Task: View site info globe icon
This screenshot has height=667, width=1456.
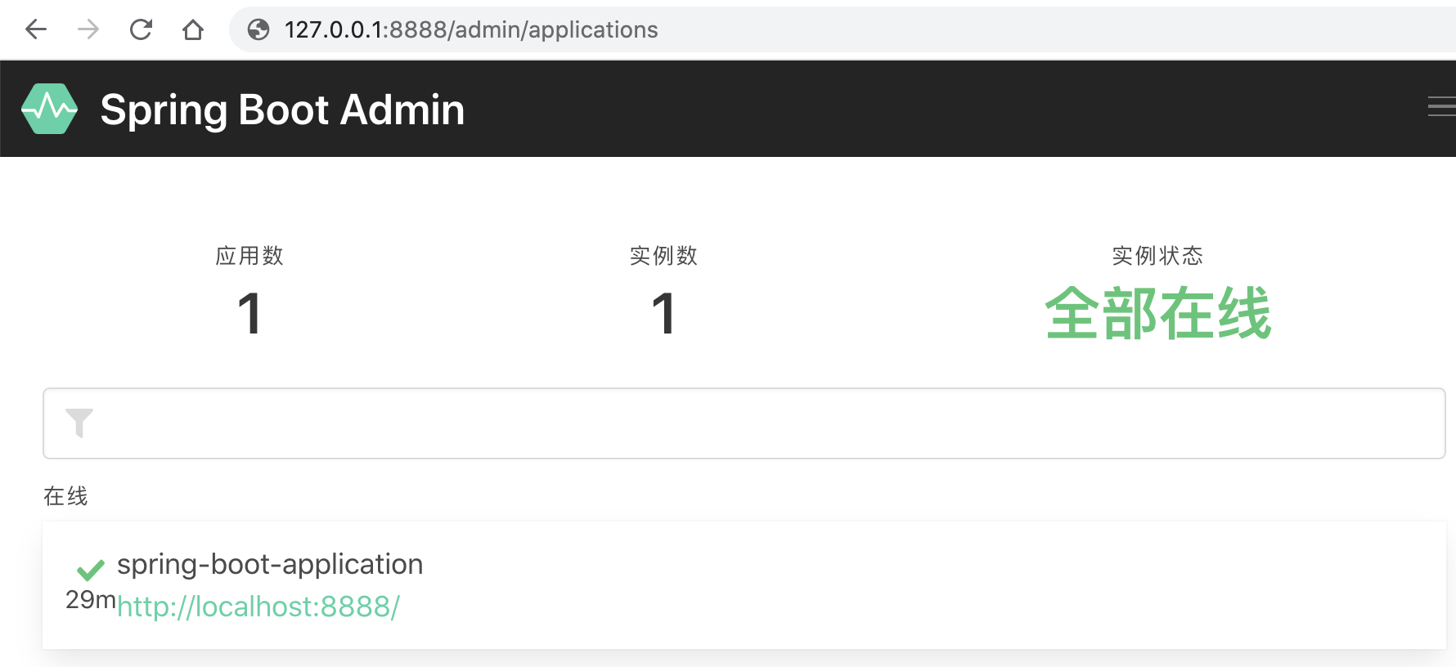Action: pos(258,30)
